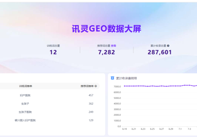This screenshot has height=137, width=197.
Task: Click the help icon beside 推荐词榜单
Action: 96,86
